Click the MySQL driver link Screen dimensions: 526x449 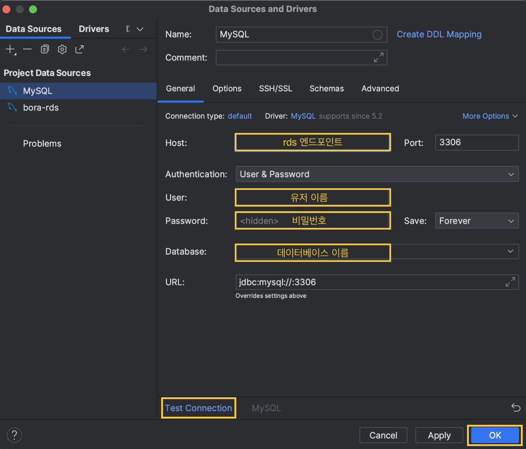[303, 116]
